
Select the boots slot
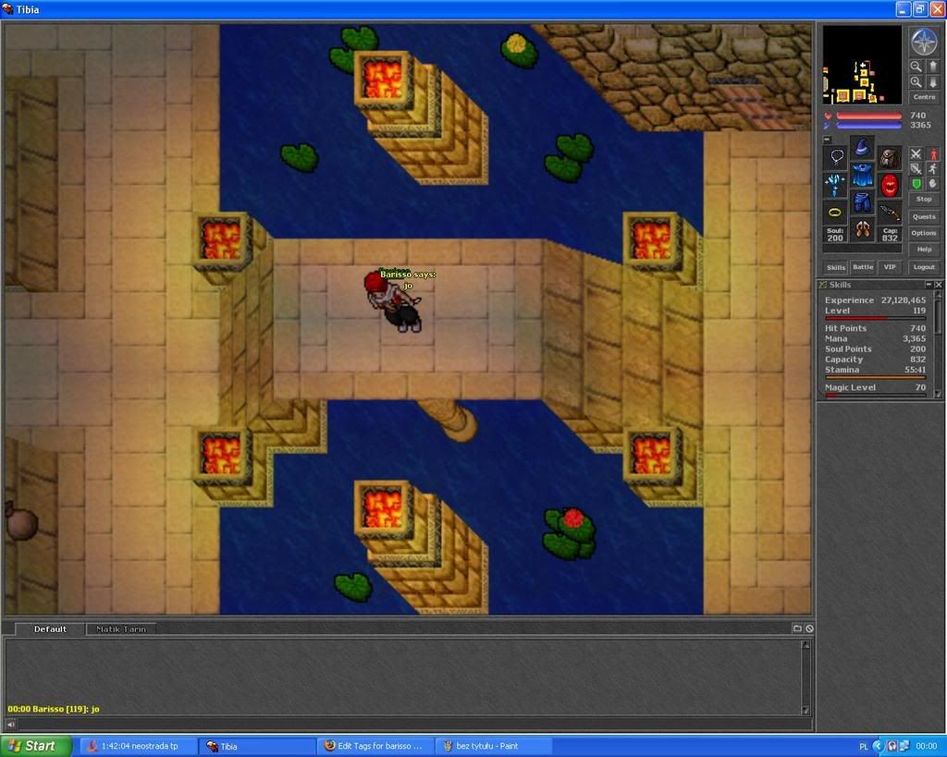coord(863,230)
